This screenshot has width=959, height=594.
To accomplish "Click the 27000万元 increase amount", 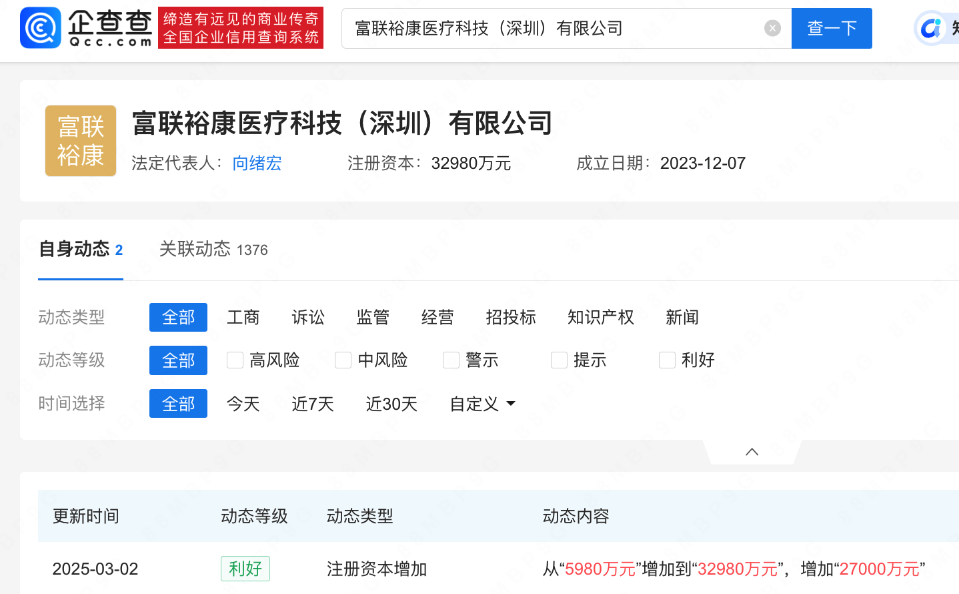I will click(880, 569).
